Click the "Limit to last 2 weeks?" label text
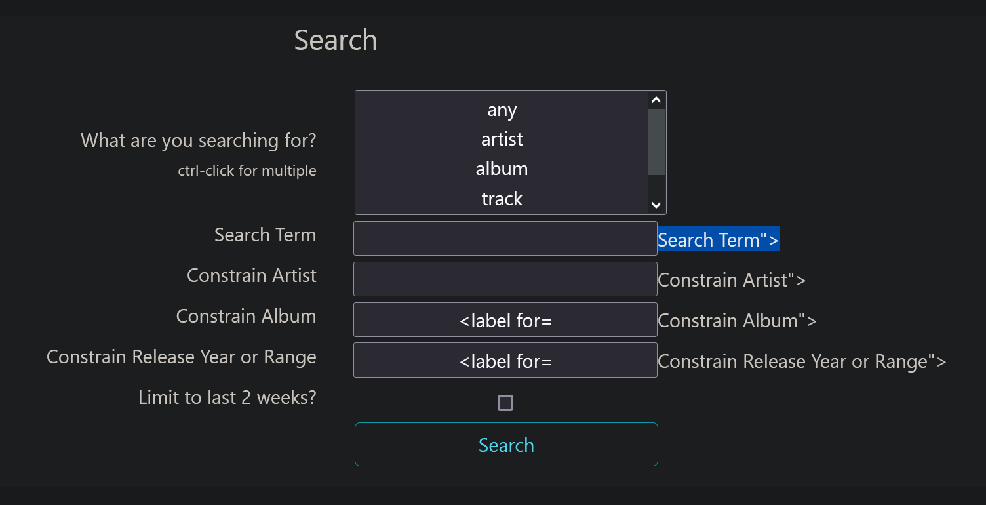This screenshot has height=505, width=986. tap(227, 397)
